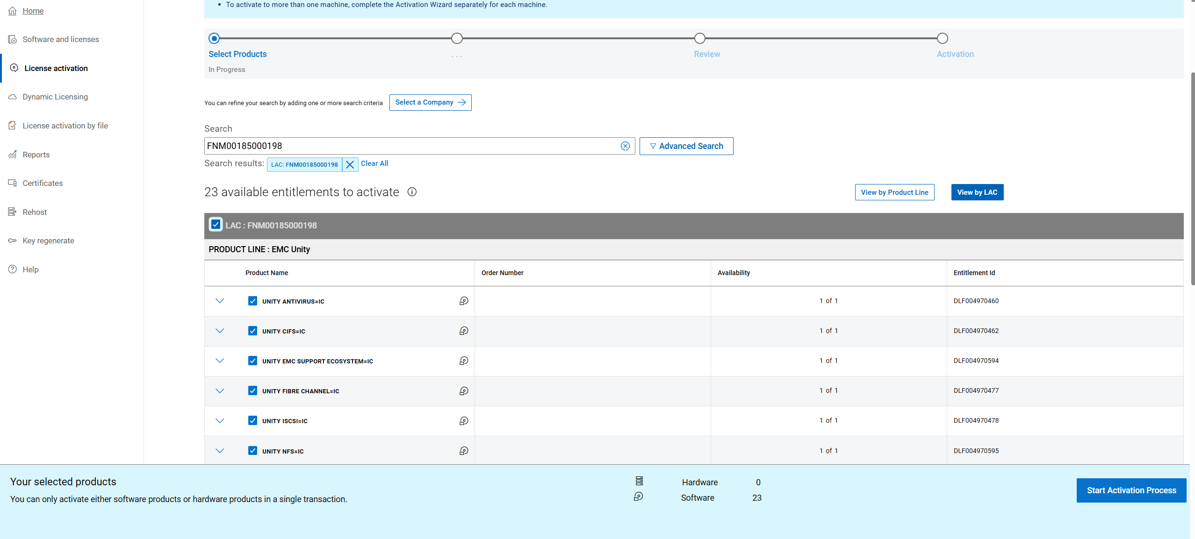Screen dimensions: 1195x539
Task: Open the Certificates sidebar item
Action: pyautogui.click(x=43, y=183)
